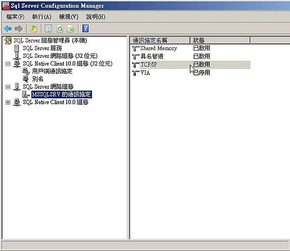Select the SQL Server 服務 node
The width and height of the screenshot is (290, 251).
click(43, 48)
